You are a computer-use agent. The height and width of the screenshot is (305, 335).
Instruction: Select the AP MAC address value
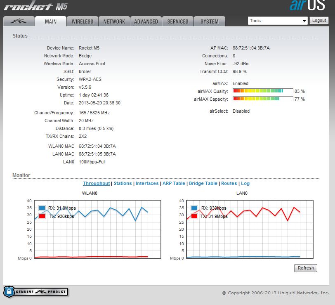(x=251, y=48)
